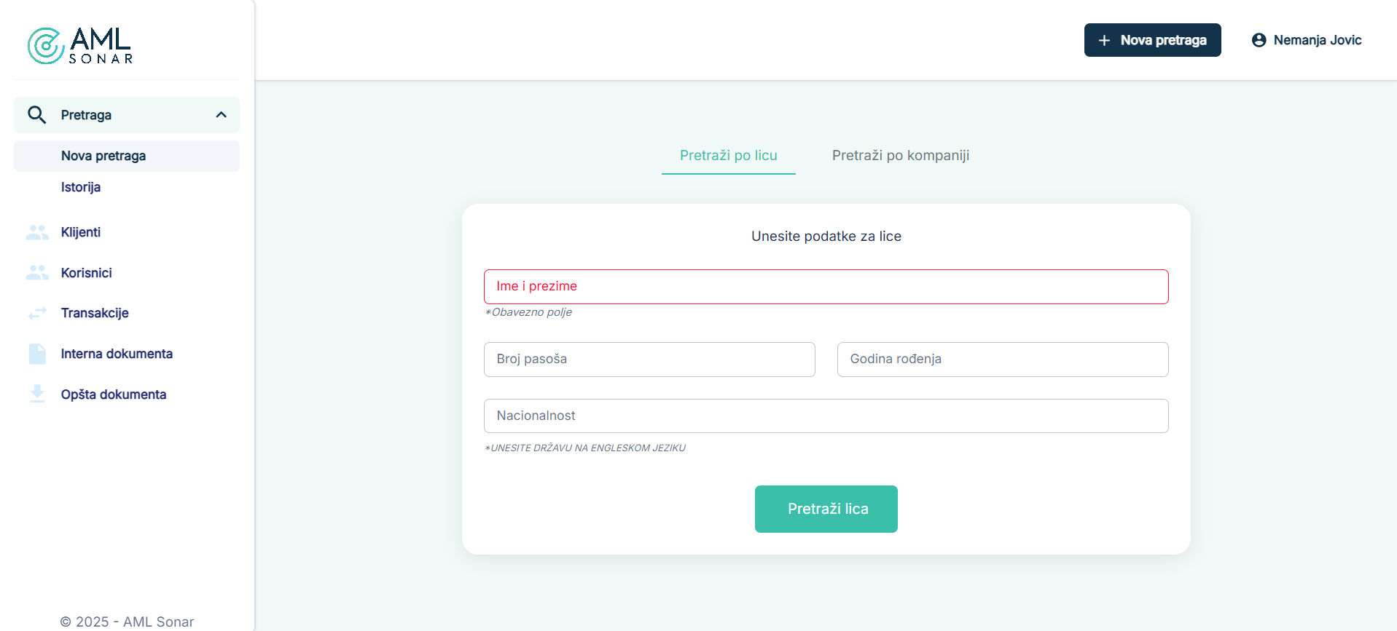
Task: Click the user account avatar icon
Action: [1259, 40]
